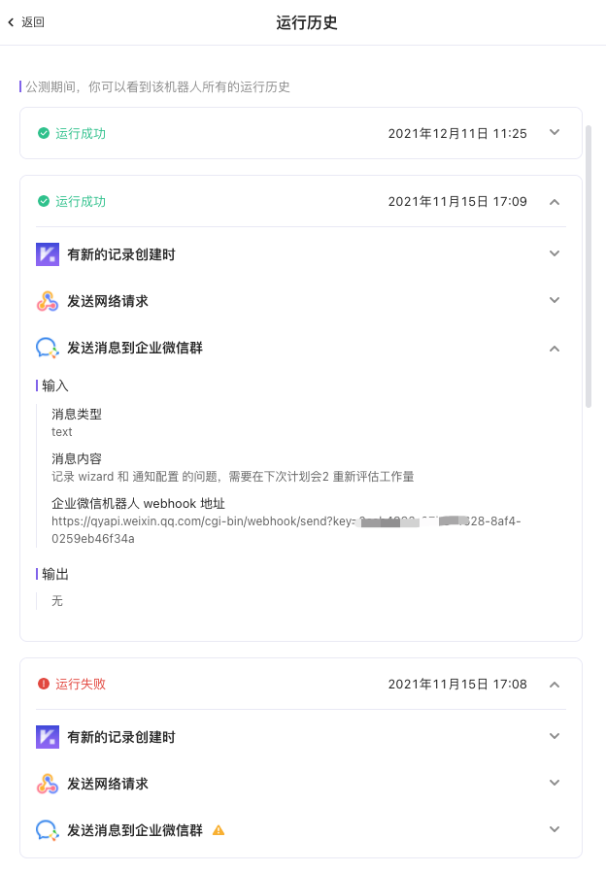
Task: Collapse the 2021年11月15日 17:09 run record
Action: [555, 202]
